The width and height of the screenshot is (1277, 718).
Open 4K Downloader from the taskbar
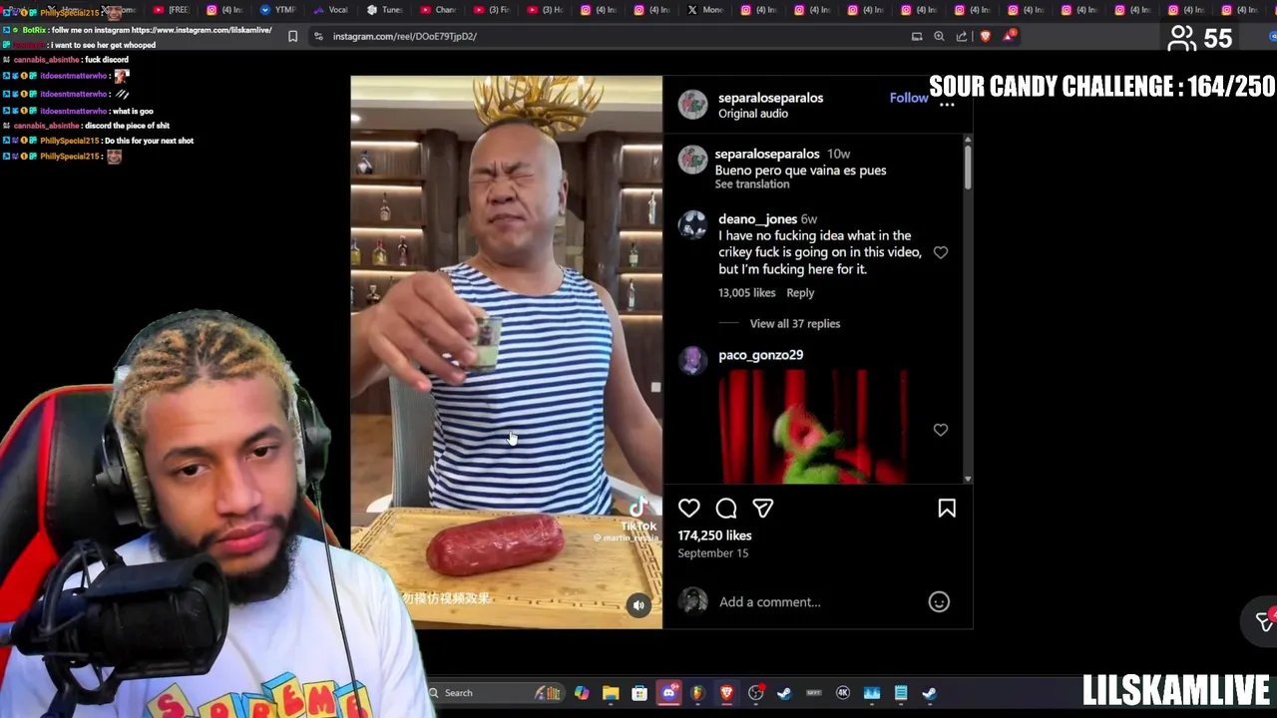click(843, 693)
